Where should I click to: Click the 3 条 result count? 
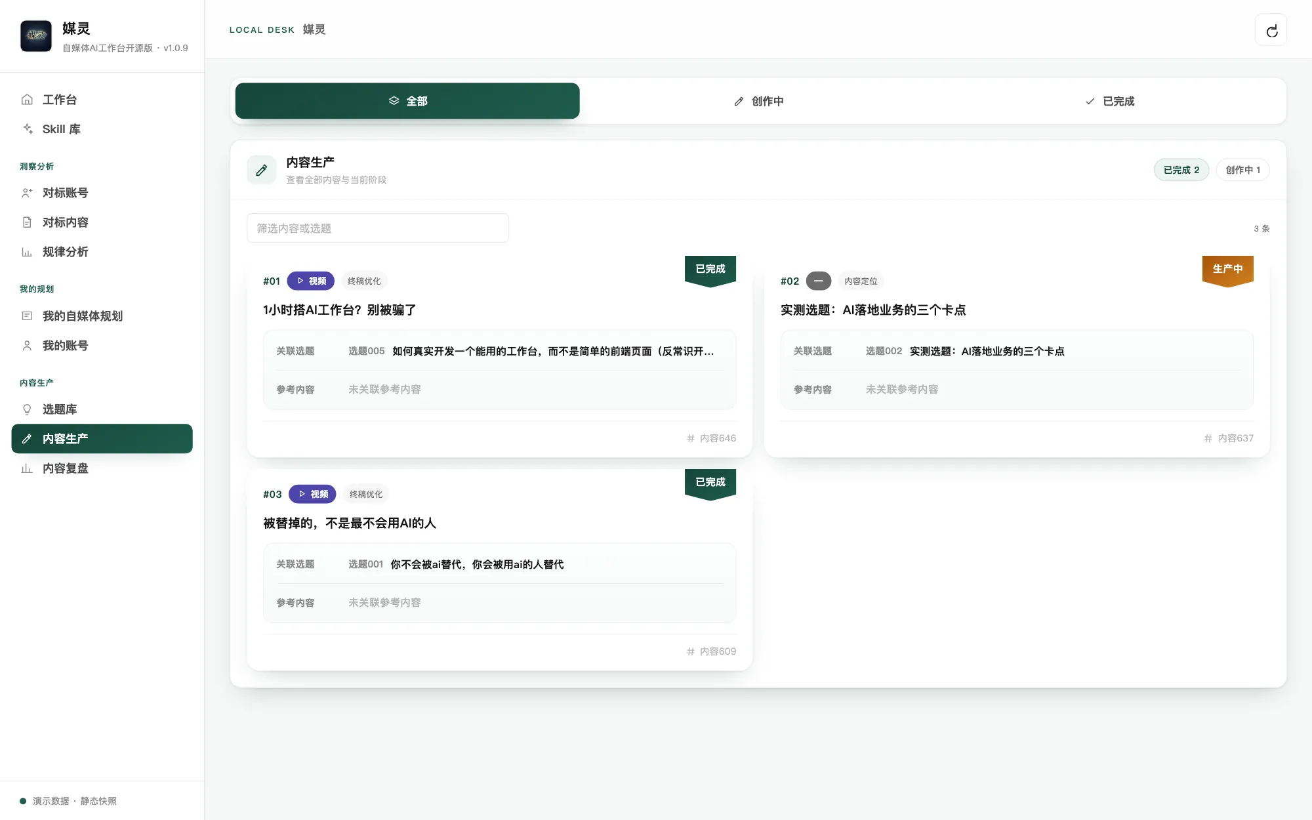1261,228
